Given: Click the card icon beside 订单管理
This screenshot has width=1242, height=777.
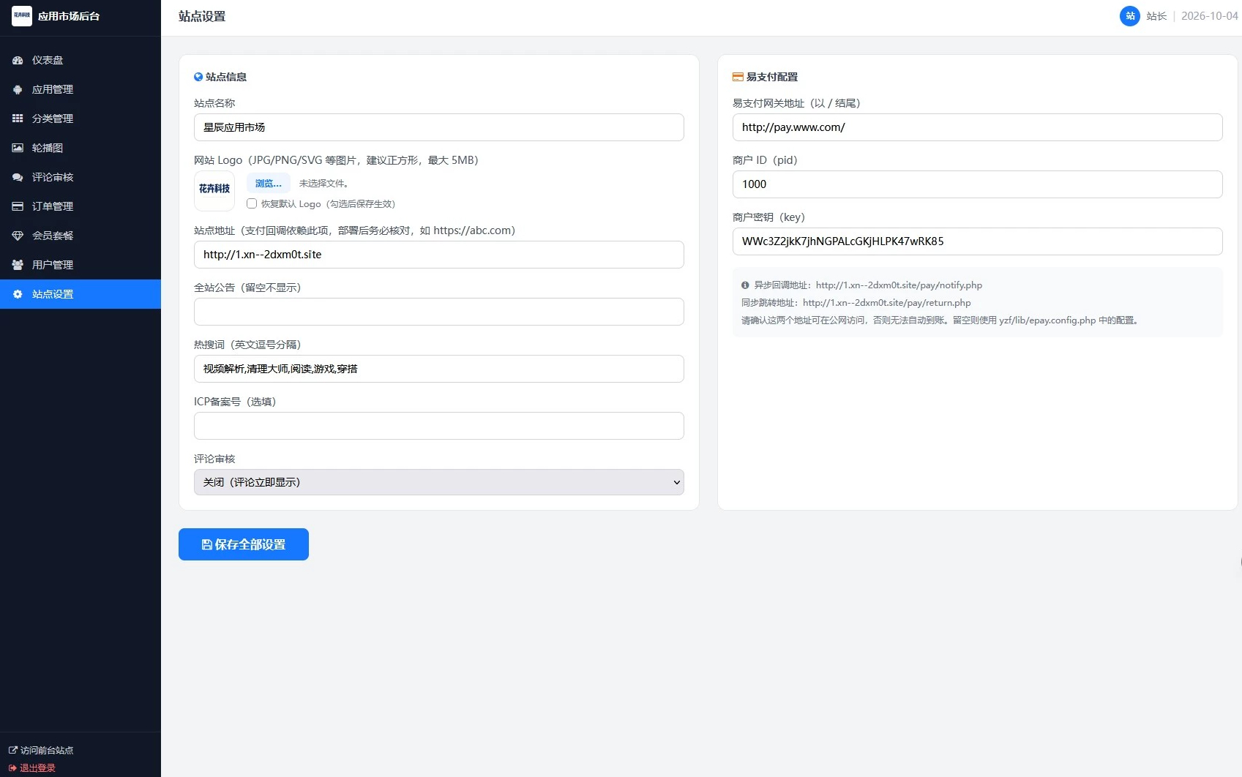Looking at the screenshot, I should (18, 206).
